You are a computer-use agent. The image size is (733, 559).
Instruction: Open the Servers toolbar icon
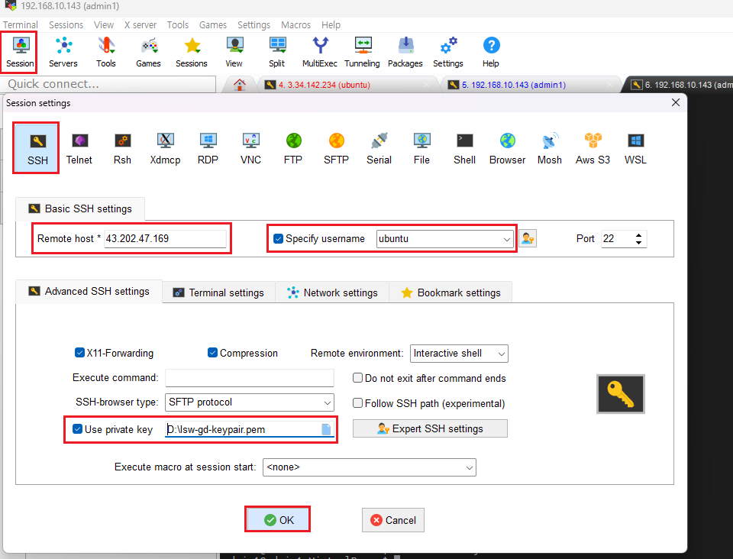click(x=63, y=52)
